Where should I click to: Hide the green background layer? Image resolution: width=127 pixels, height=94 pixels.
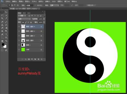(19, 50)
